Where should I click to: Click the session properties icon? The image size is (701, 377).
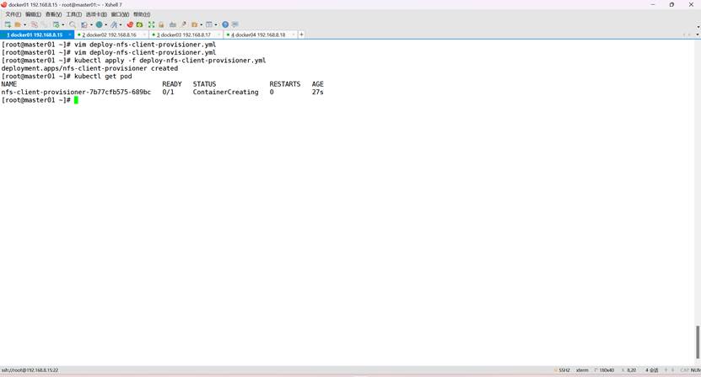coord(56,24)
